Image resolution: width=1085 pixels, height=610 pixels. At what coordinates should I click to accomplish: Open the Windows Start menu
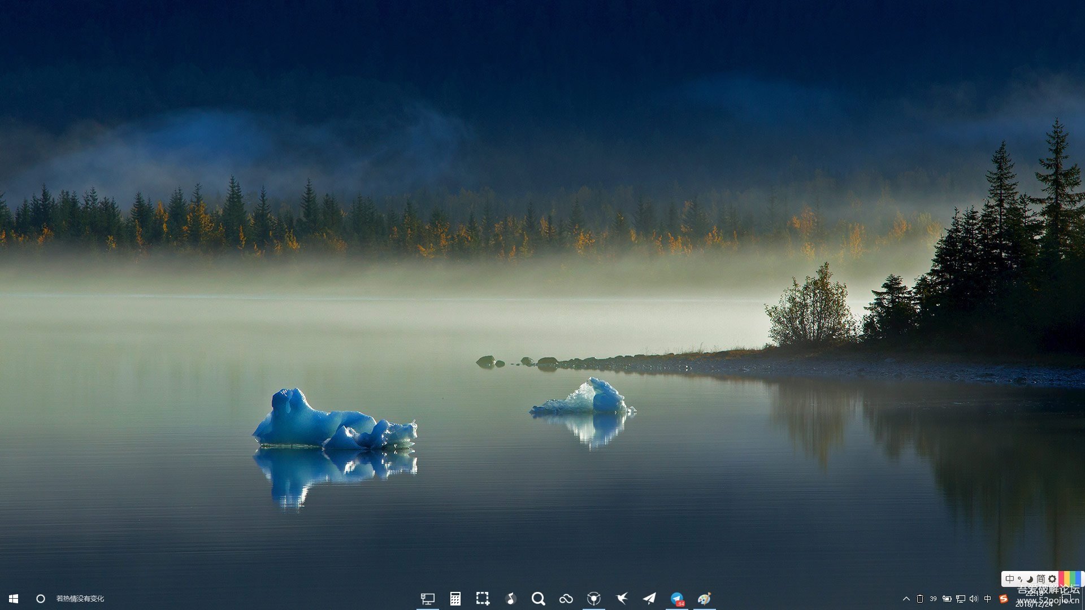coord(14,599)
